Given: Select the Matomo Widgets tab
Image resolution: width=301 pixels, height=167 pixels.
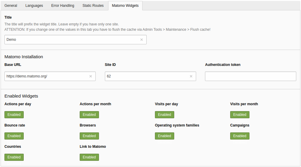Looking at the screenshot, I should tap(125, 6).
